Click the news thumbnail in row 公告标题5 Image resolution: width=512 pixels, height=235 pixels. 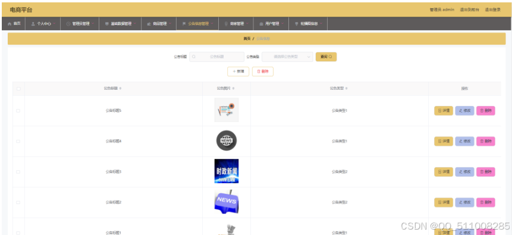(227, 110)
